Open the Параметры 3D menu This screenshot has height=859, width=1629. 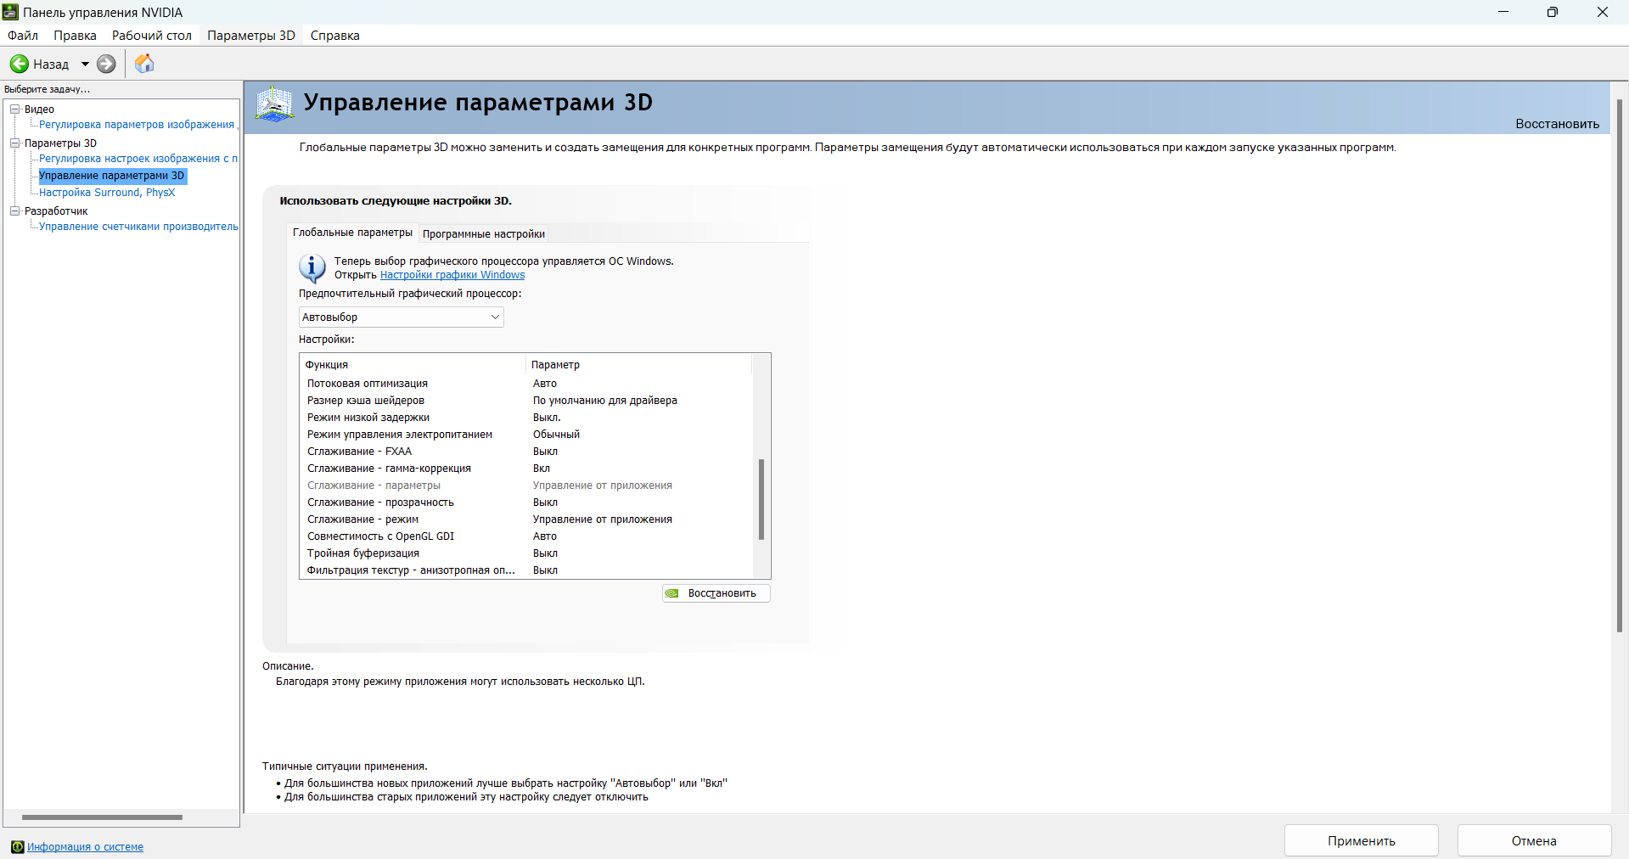pyautogui.click(x=251, y=36)
